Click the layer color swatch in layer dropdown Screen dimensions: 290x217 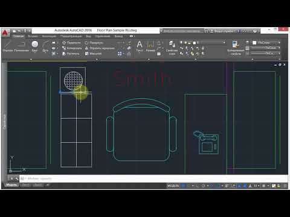click(195, 43)
